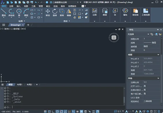163x113 pixels.
Task: Click the 移动 (Move) tool
Action: point(48,12)
